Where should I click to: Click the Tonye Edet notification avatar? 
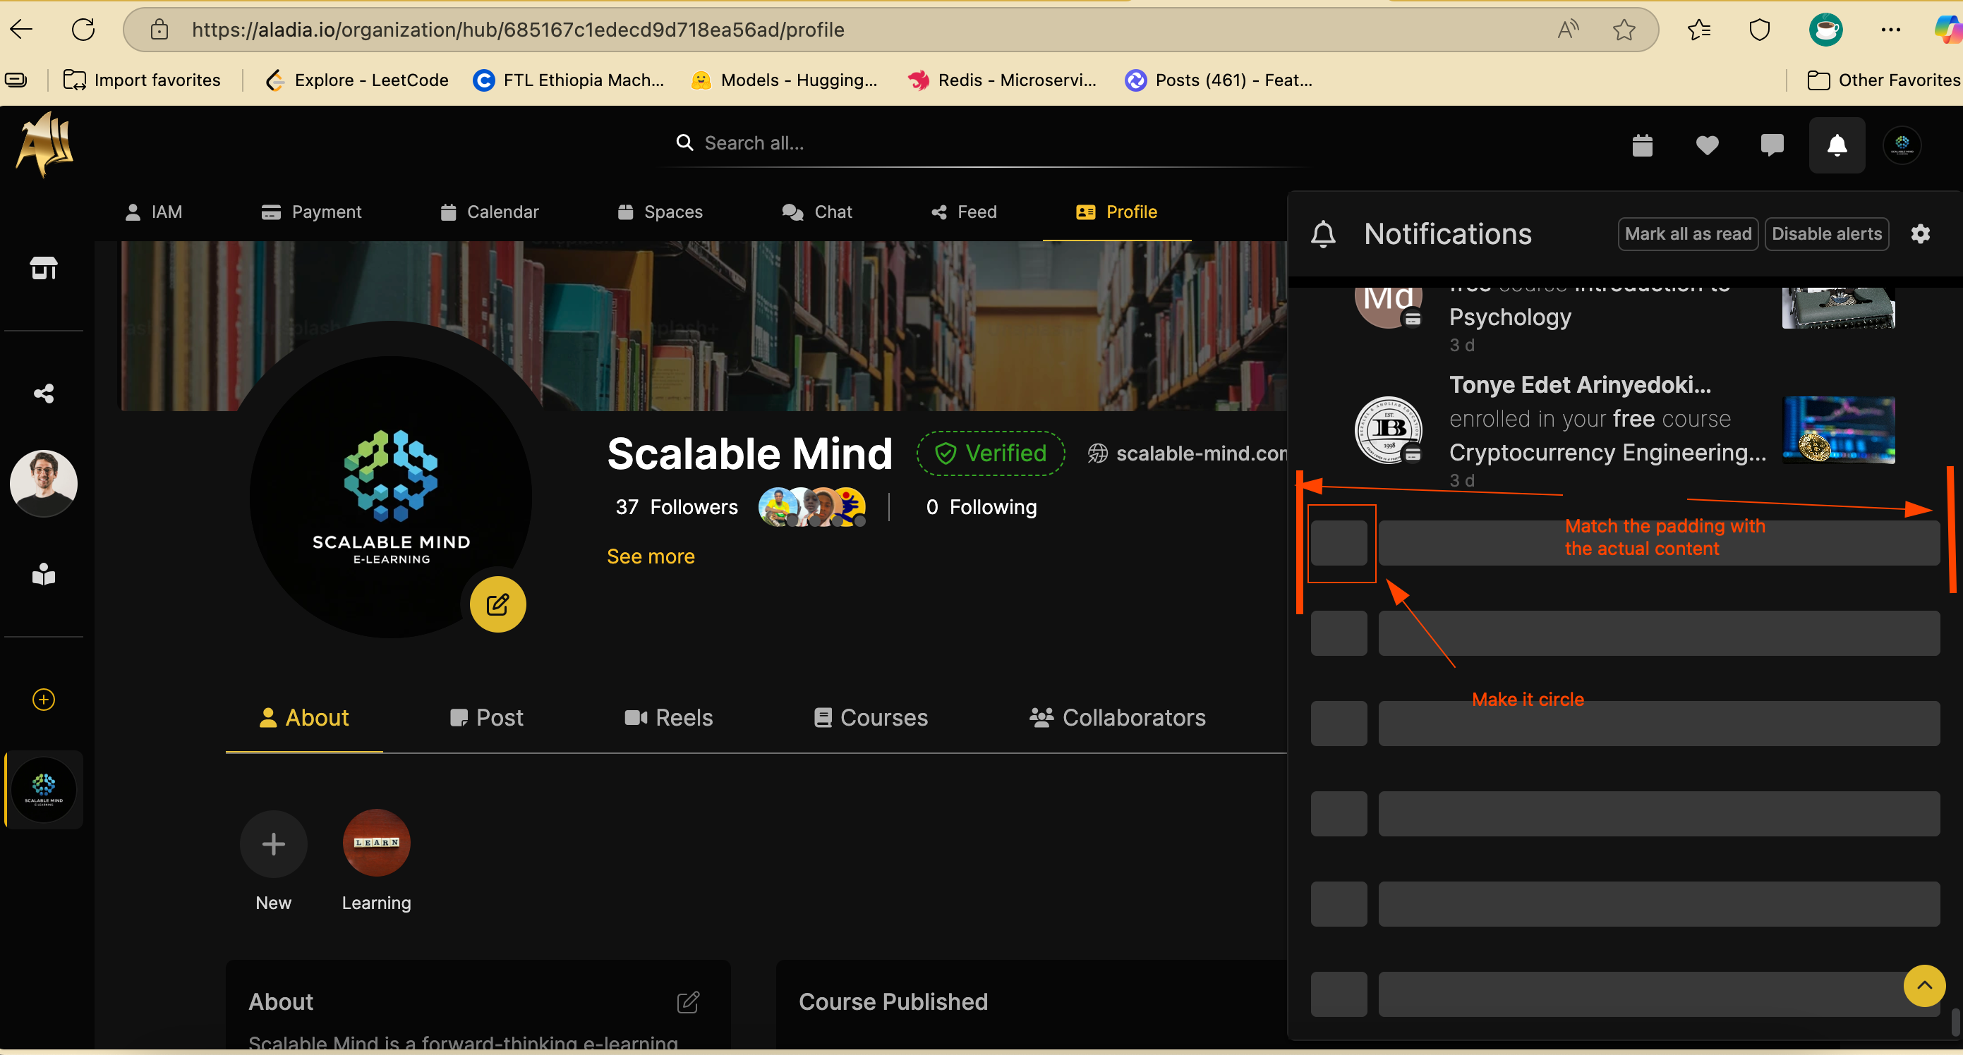point(1389,430)
